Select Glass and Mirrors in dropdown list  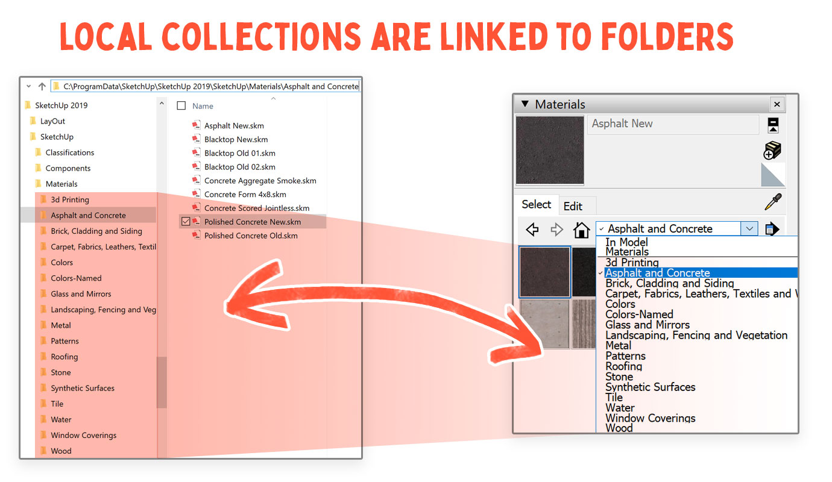click(x=648, y=325)
